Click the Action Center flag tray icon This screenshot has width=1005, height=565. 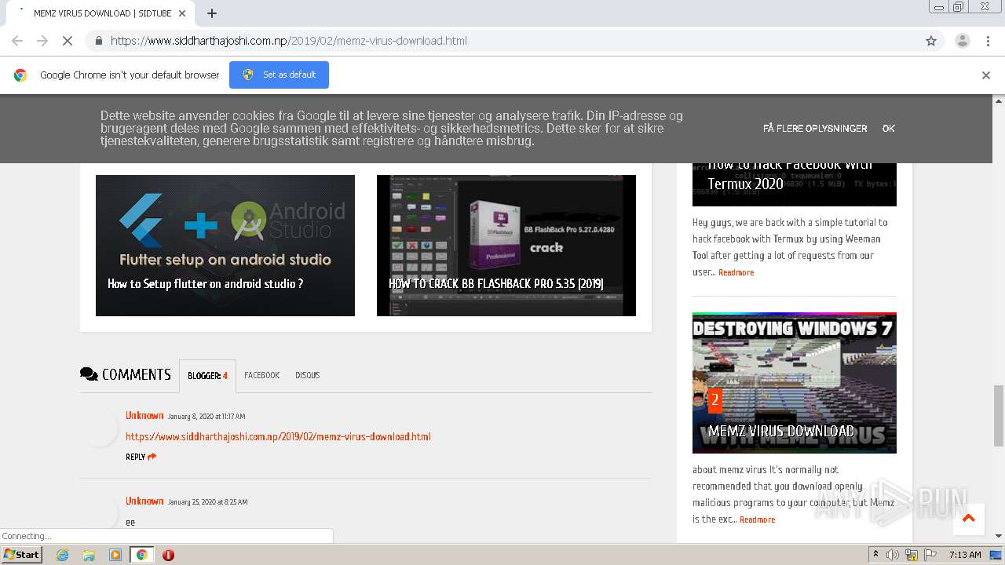(930, 555)
